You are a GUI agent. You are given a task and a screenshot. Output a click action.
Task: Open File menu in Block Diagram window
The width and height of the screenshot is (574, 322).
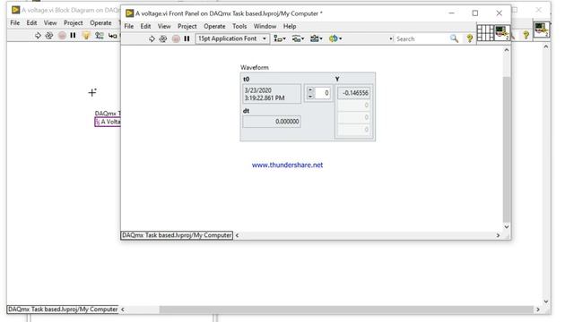(15, 22)
